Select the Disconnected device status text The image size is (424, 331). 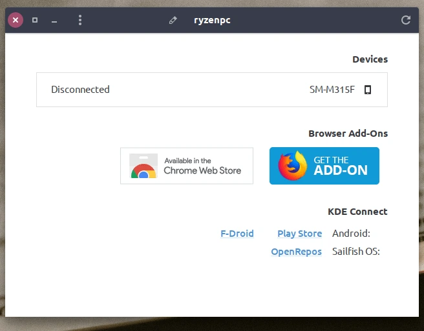[x=80, y=90]
